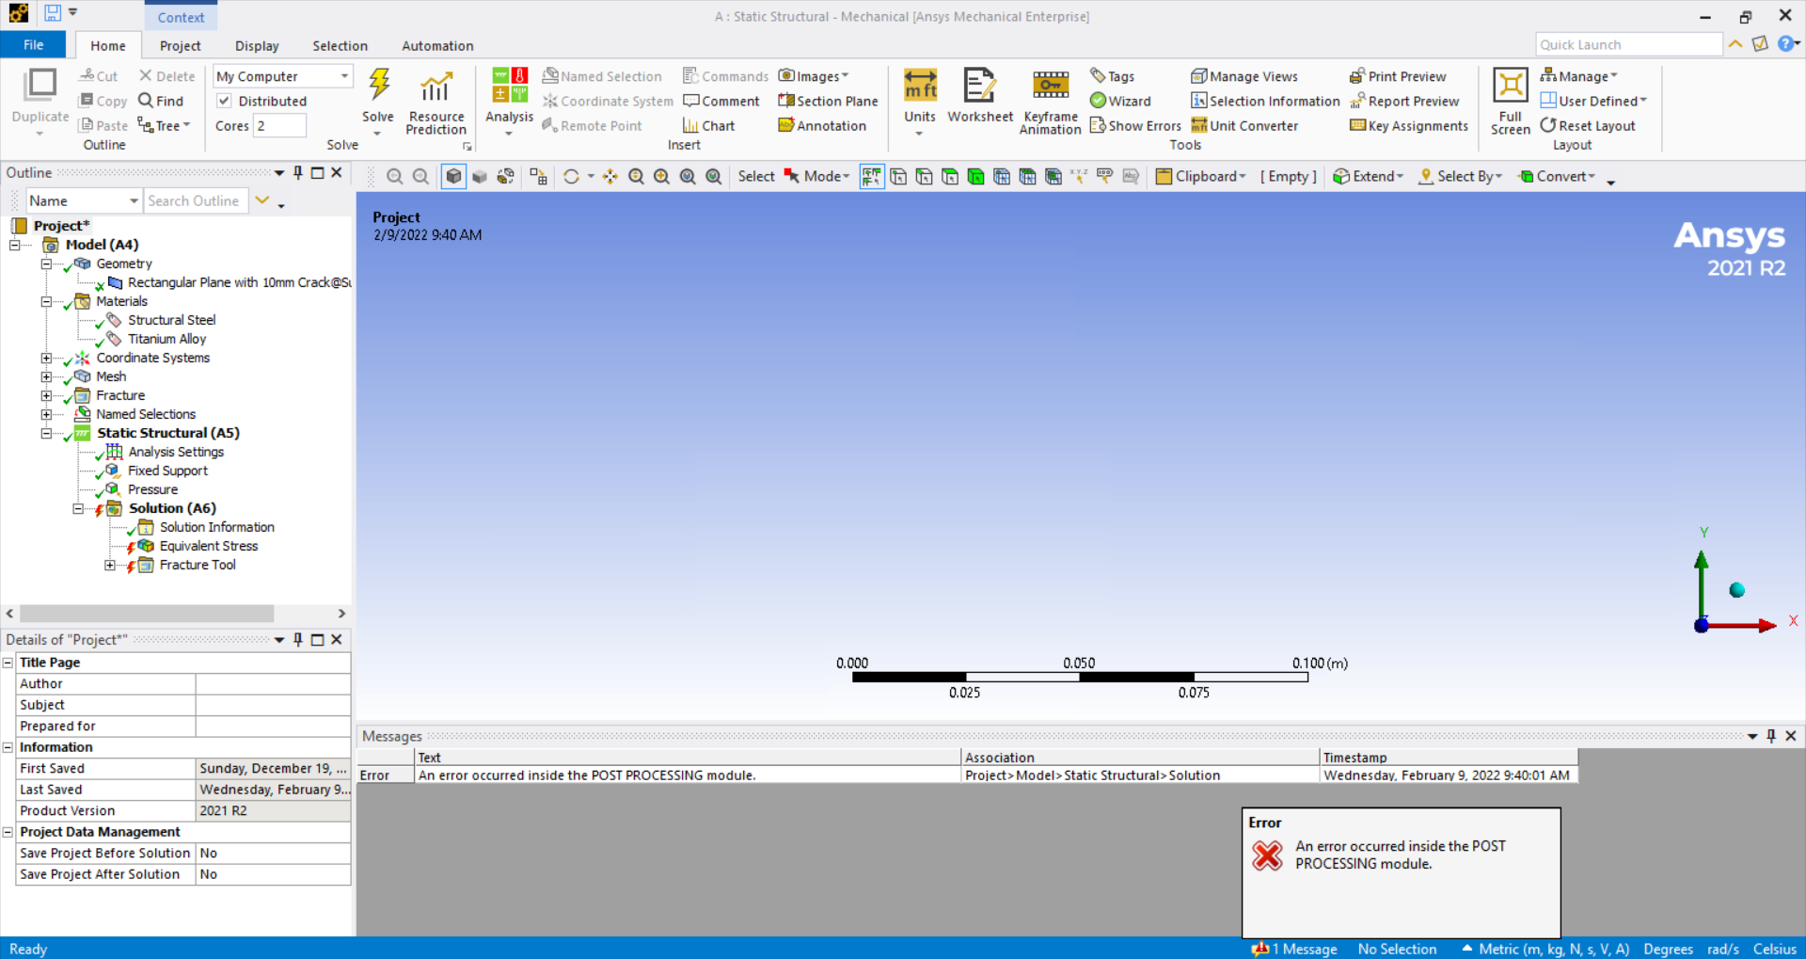Launch Keyframe Animation

pos(1050,103)
